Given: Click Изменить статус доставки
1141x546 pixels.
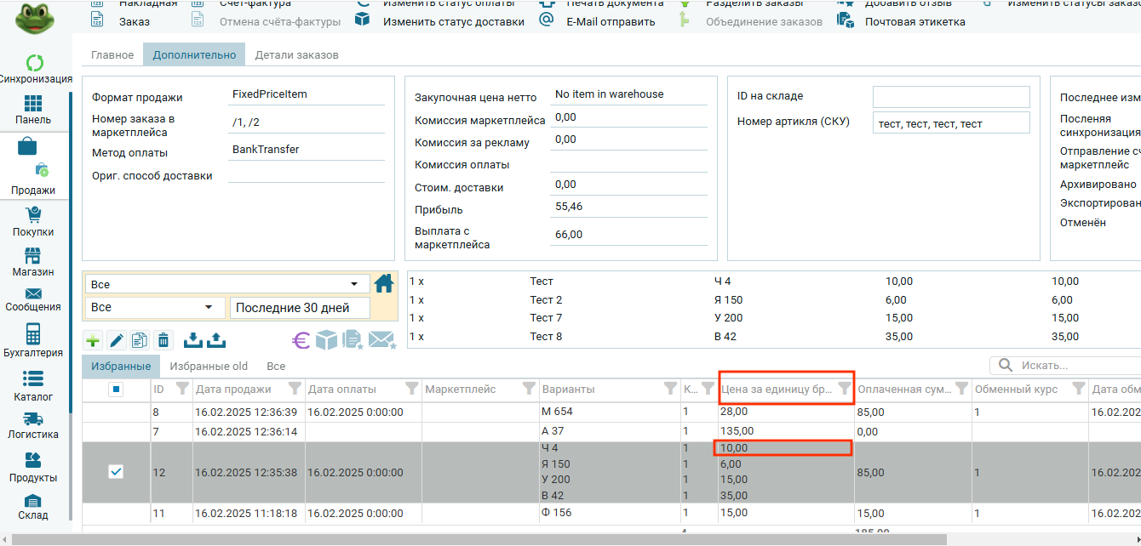Looking at the screenshot, I should (x=452, y=21).
